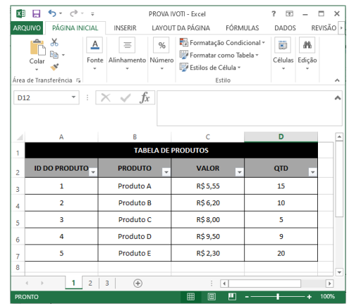Click the insert function fx icon
349x306 pixels.
pyautogui.click(x=145, y=97)
